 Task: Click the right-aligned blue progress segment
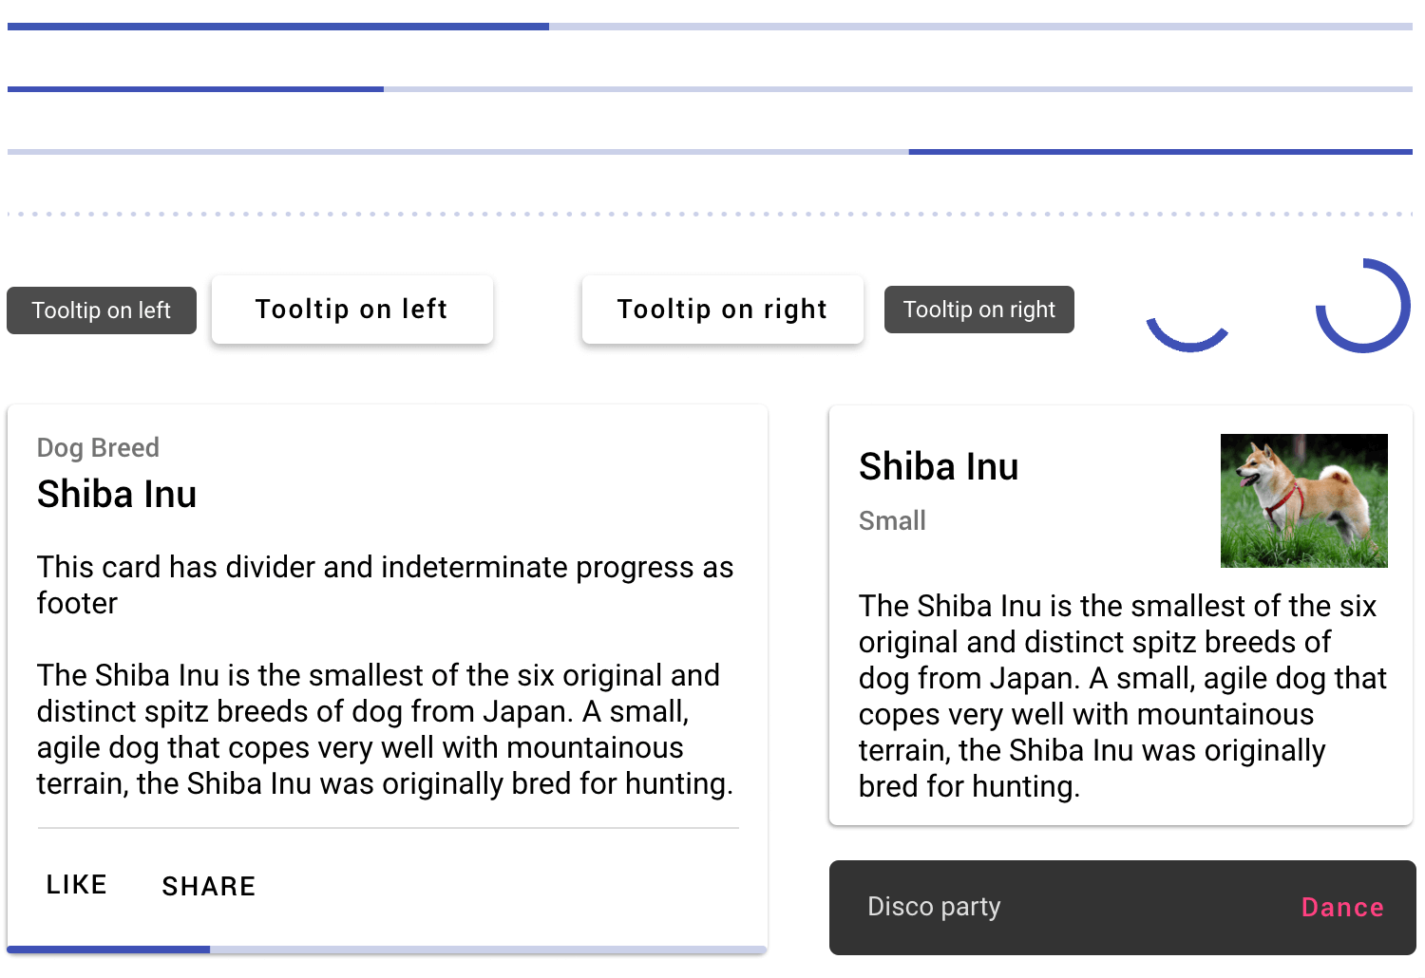coord(1159,151)
